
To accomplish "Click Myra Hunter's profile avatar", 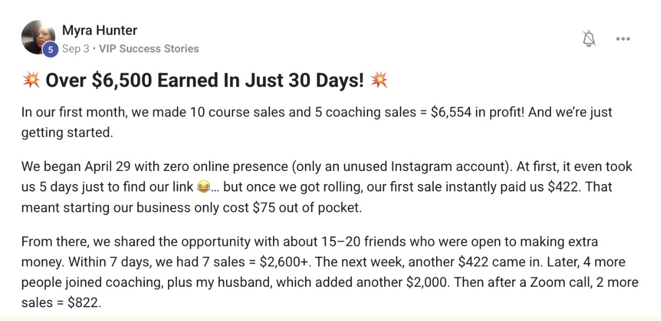I will tap(38, 37).
